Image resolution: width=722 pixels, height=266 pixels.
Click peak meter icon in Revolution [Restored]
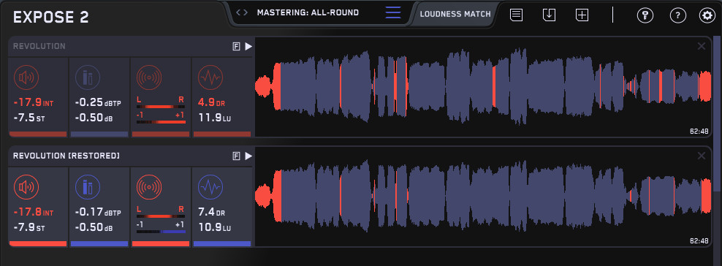pyautogui.click(x=88, y=187)
